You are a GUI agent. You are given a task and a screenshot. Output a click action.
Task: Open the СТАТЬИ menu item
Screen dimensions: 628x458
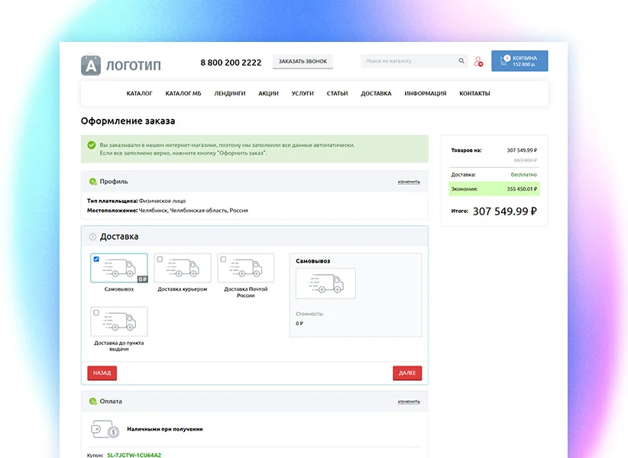click(x=337, y=94)
